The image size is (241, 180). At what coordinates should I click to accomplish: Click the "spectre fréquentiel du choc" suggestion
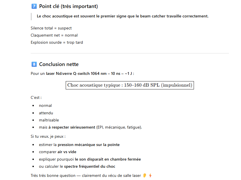(90, 167)
